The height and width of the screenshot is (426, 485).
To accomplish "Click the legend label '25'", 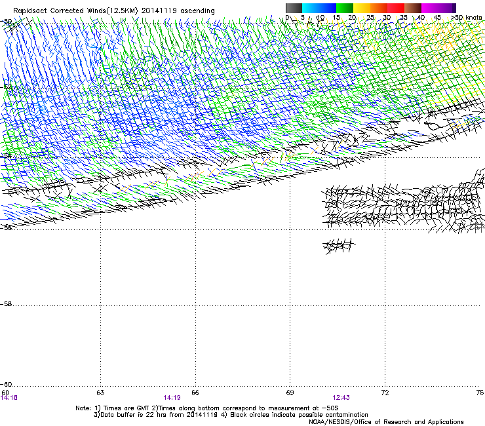I will coord(370,18).
